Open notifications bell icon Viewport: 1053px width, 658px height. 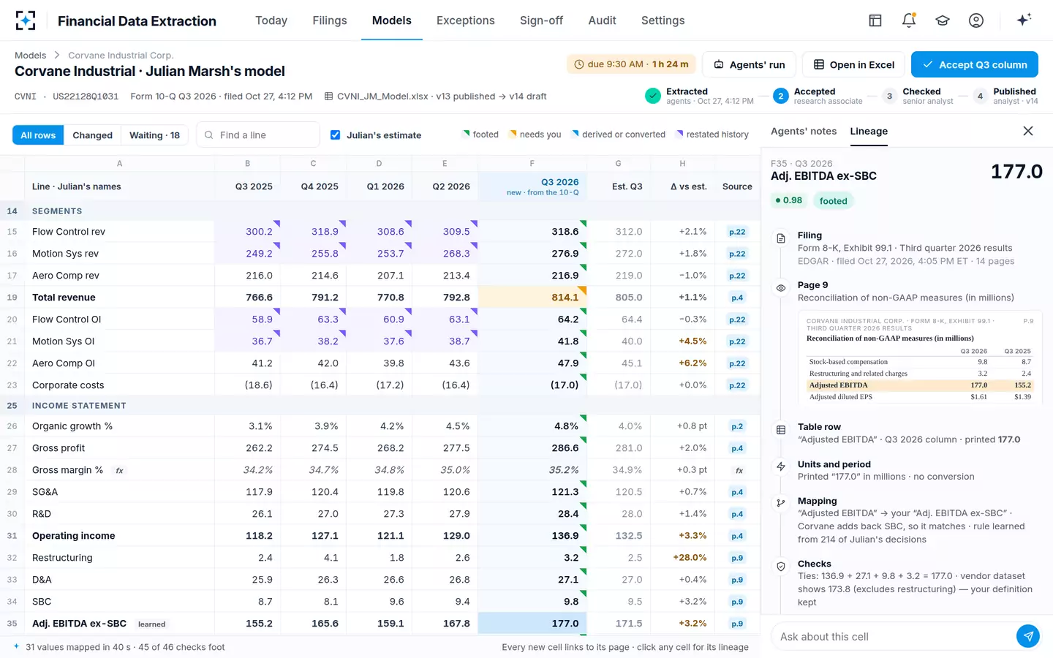click(x=909, y=20)
